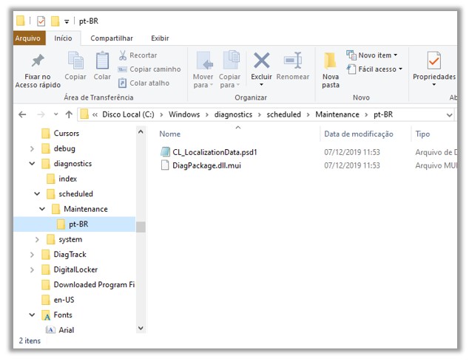Viewport: 469px width, 361px height.
Task: Click the Colar atalho icon
Action: [122, 83]
